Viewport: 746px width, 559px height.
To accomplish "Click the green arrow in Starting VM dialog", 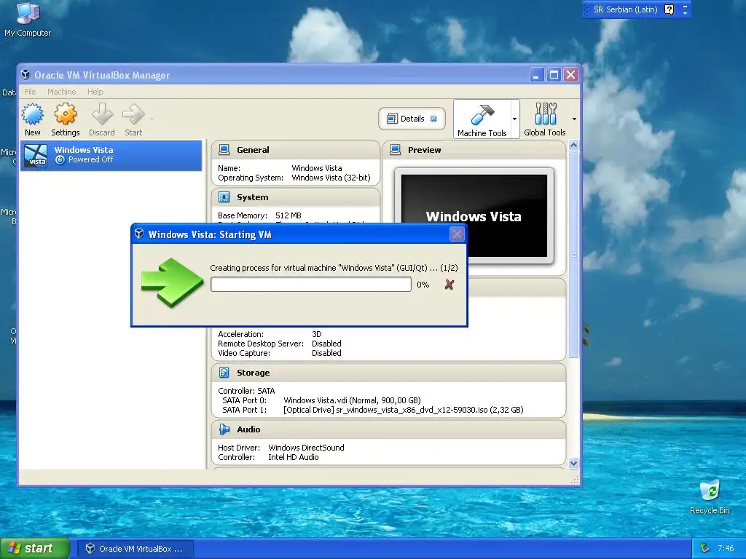I will click(x=172, y=282).
